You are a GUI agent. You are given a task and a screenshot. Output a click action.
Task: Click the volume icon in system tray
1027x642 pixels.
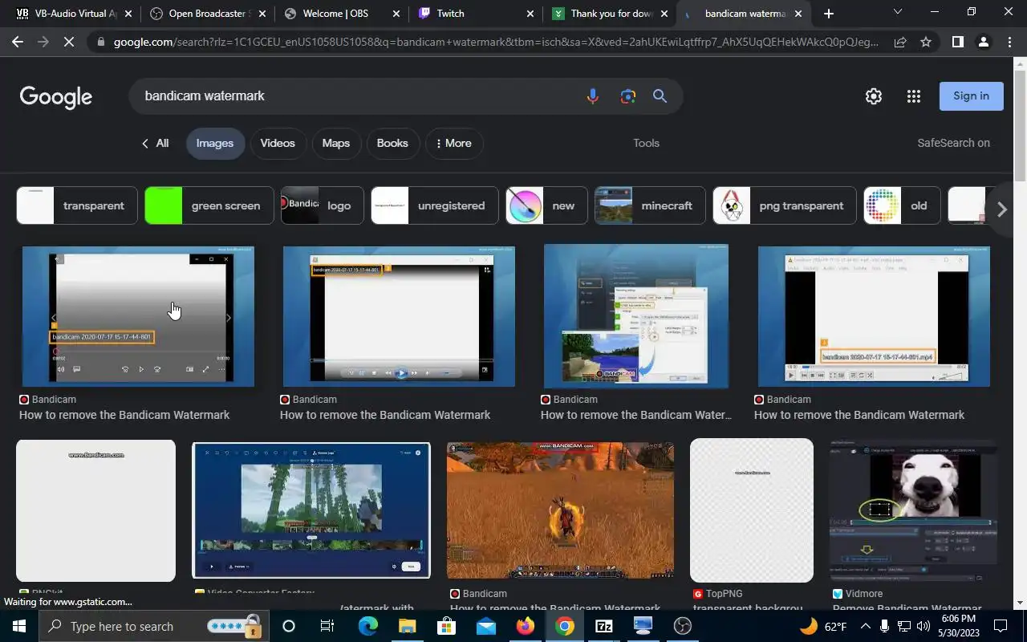923,626
